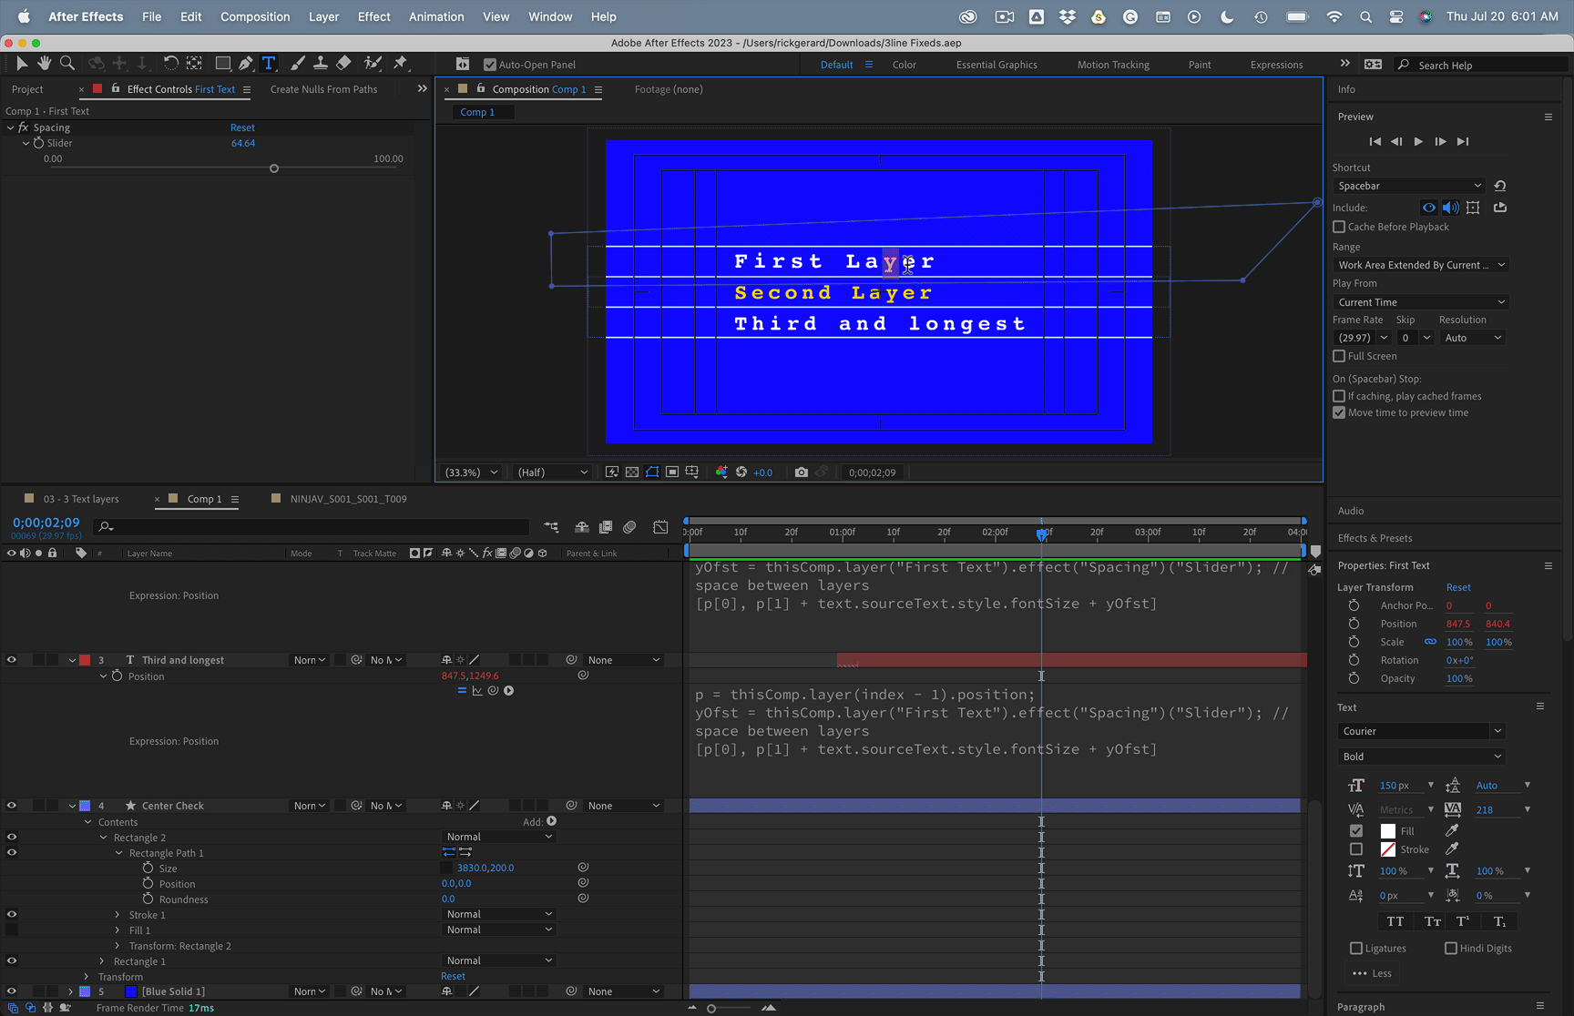Select the Clone Stamp tool

coord(321,63)
